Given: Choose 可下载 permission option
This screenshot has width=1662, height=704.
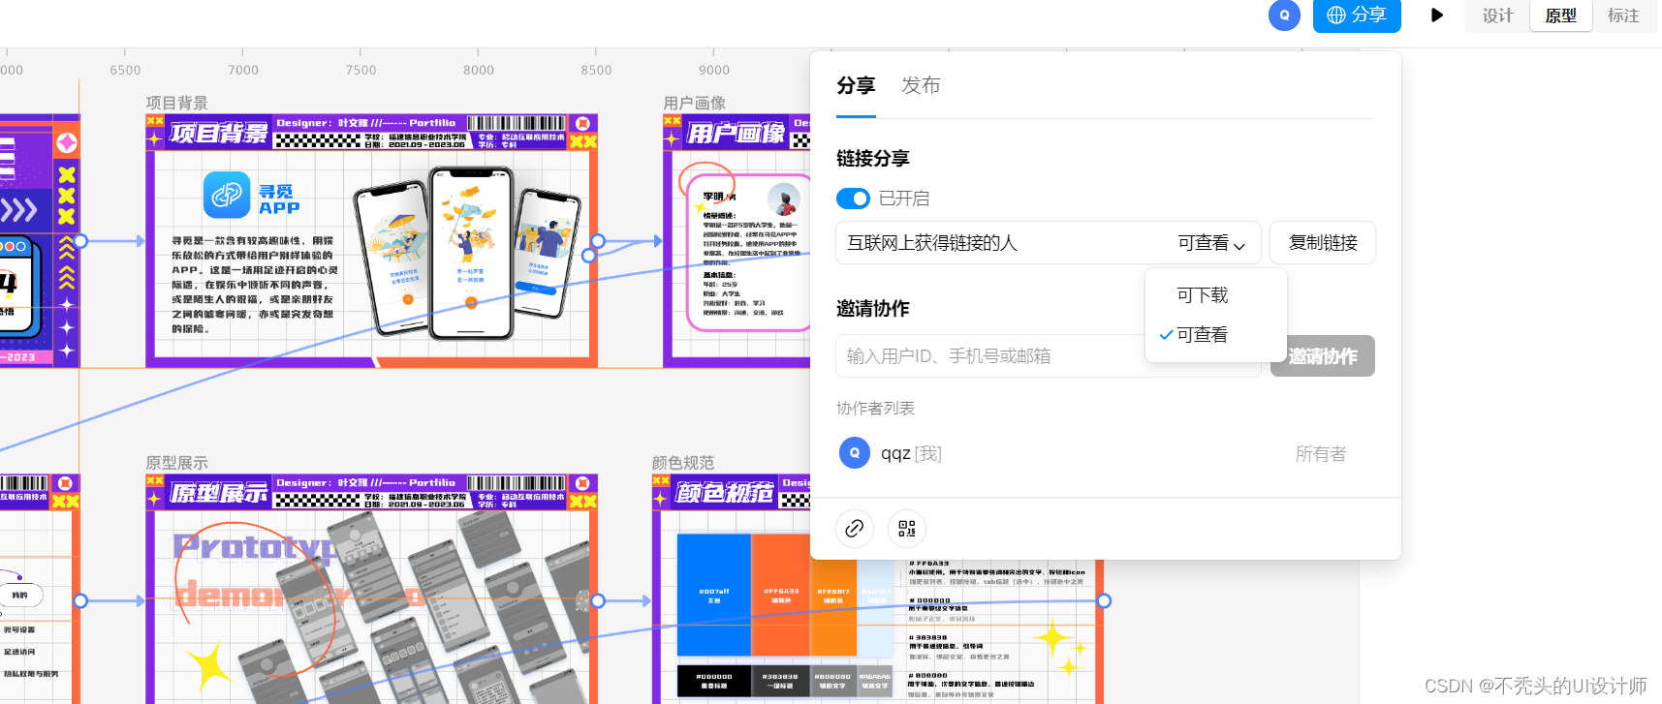Looking at the screenshot, I should tap(1202, 295).
